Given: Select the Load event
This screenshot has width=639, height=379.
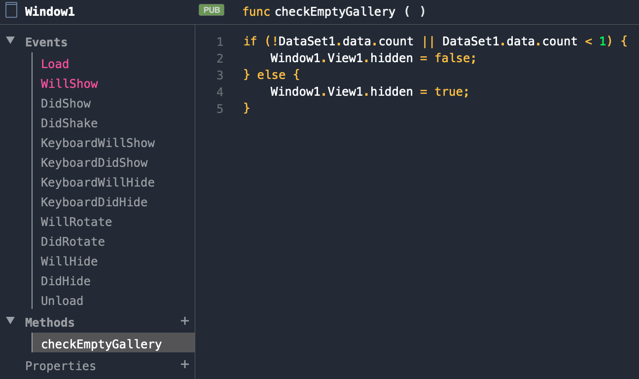Looking at the screenshot, I should [55, 64].
